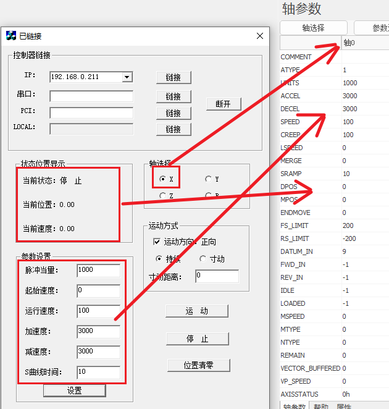Image resolution: width=389 pixels, height=409 pixels.
Task: Click the PCI input field
Action: tap(91, 112)
